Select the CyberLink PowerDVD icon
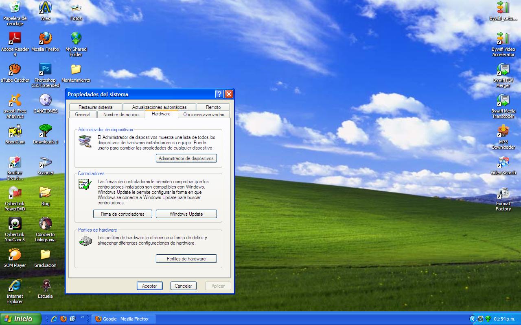This screenshot has width=521, height=325. (x=15, y=199)
